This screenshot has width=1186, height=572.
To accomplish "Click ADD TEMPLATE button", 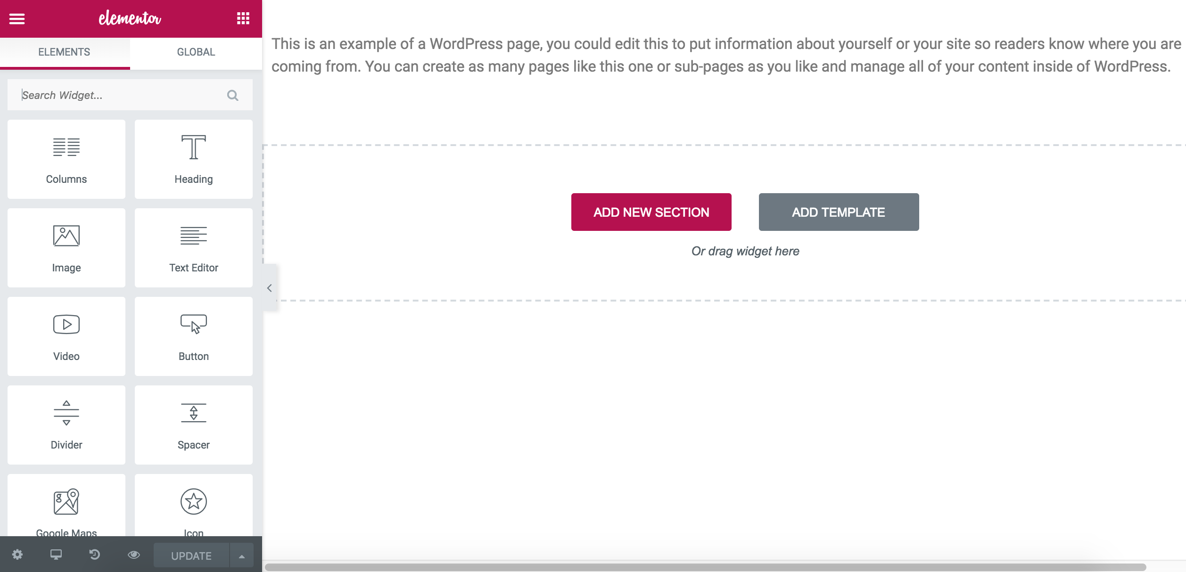I will pos(838,212).
